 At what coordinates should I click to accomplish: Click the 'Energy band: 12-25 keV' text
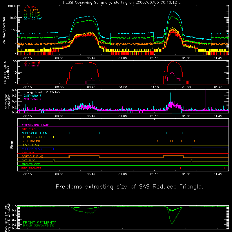click(x=42, y=92)
